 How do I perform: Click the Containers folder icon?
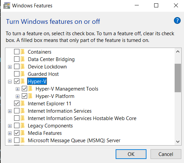click(x=22, y=52)
